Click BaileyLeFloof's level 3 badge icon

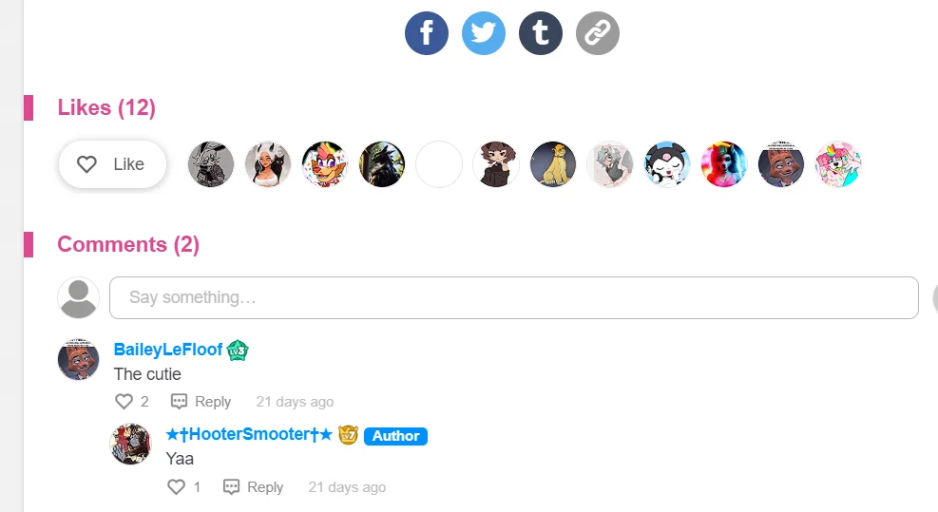click(238, 351)
